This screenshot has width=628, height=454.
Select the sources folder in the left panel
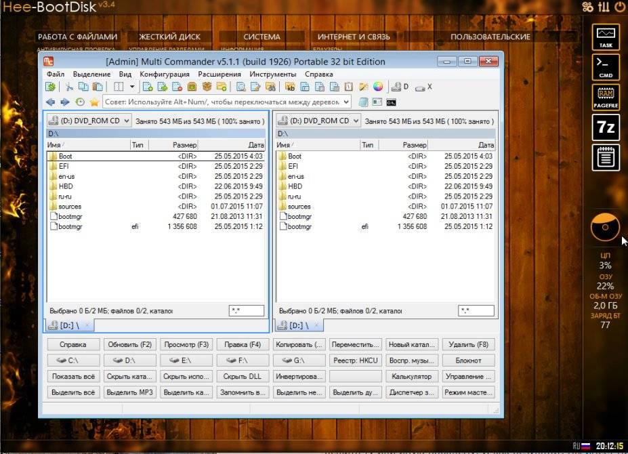pos(155,207)
